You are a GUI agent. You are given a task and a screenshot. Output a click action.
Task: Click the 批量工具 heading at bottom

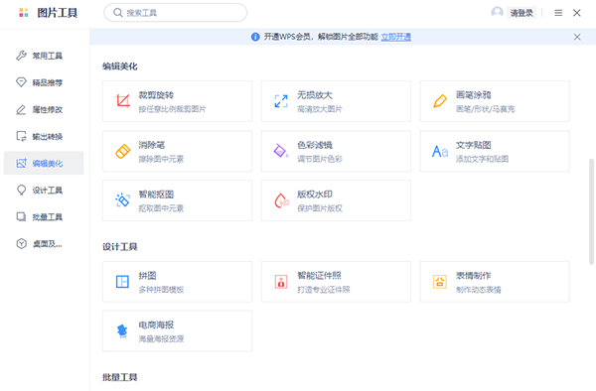click(120, 377)
